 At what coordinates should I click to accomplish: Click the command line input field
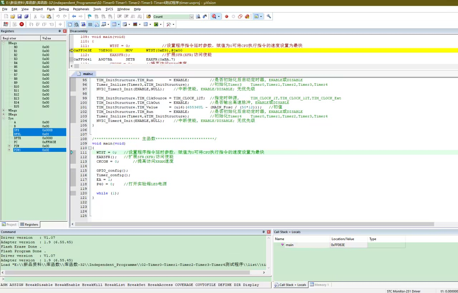[136, 279]
